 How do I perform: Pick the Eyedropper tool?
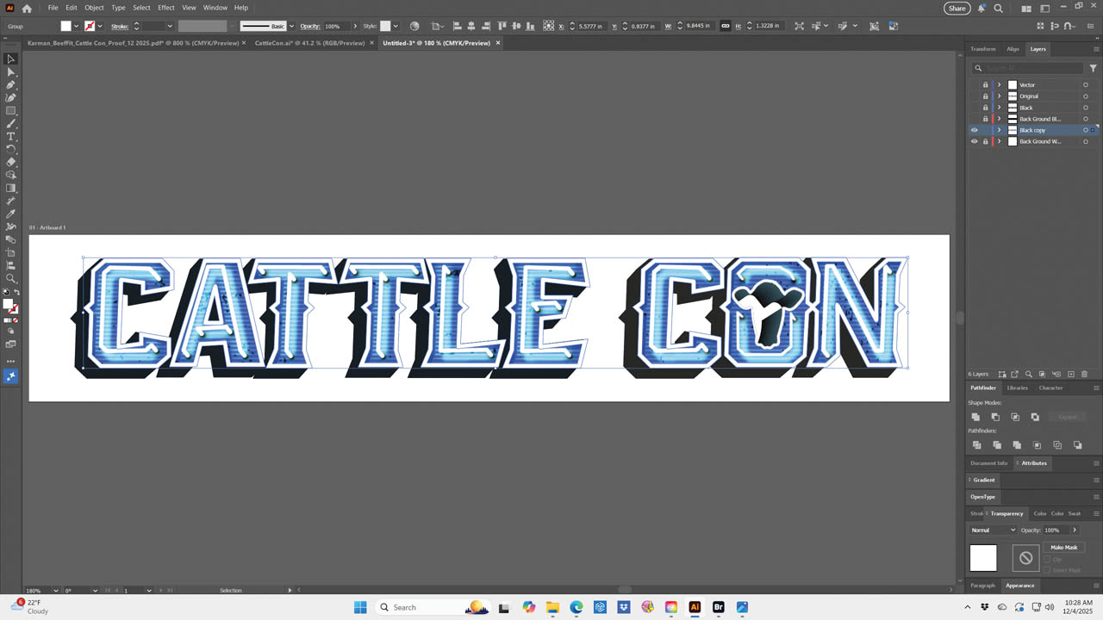tap(11, 214)
